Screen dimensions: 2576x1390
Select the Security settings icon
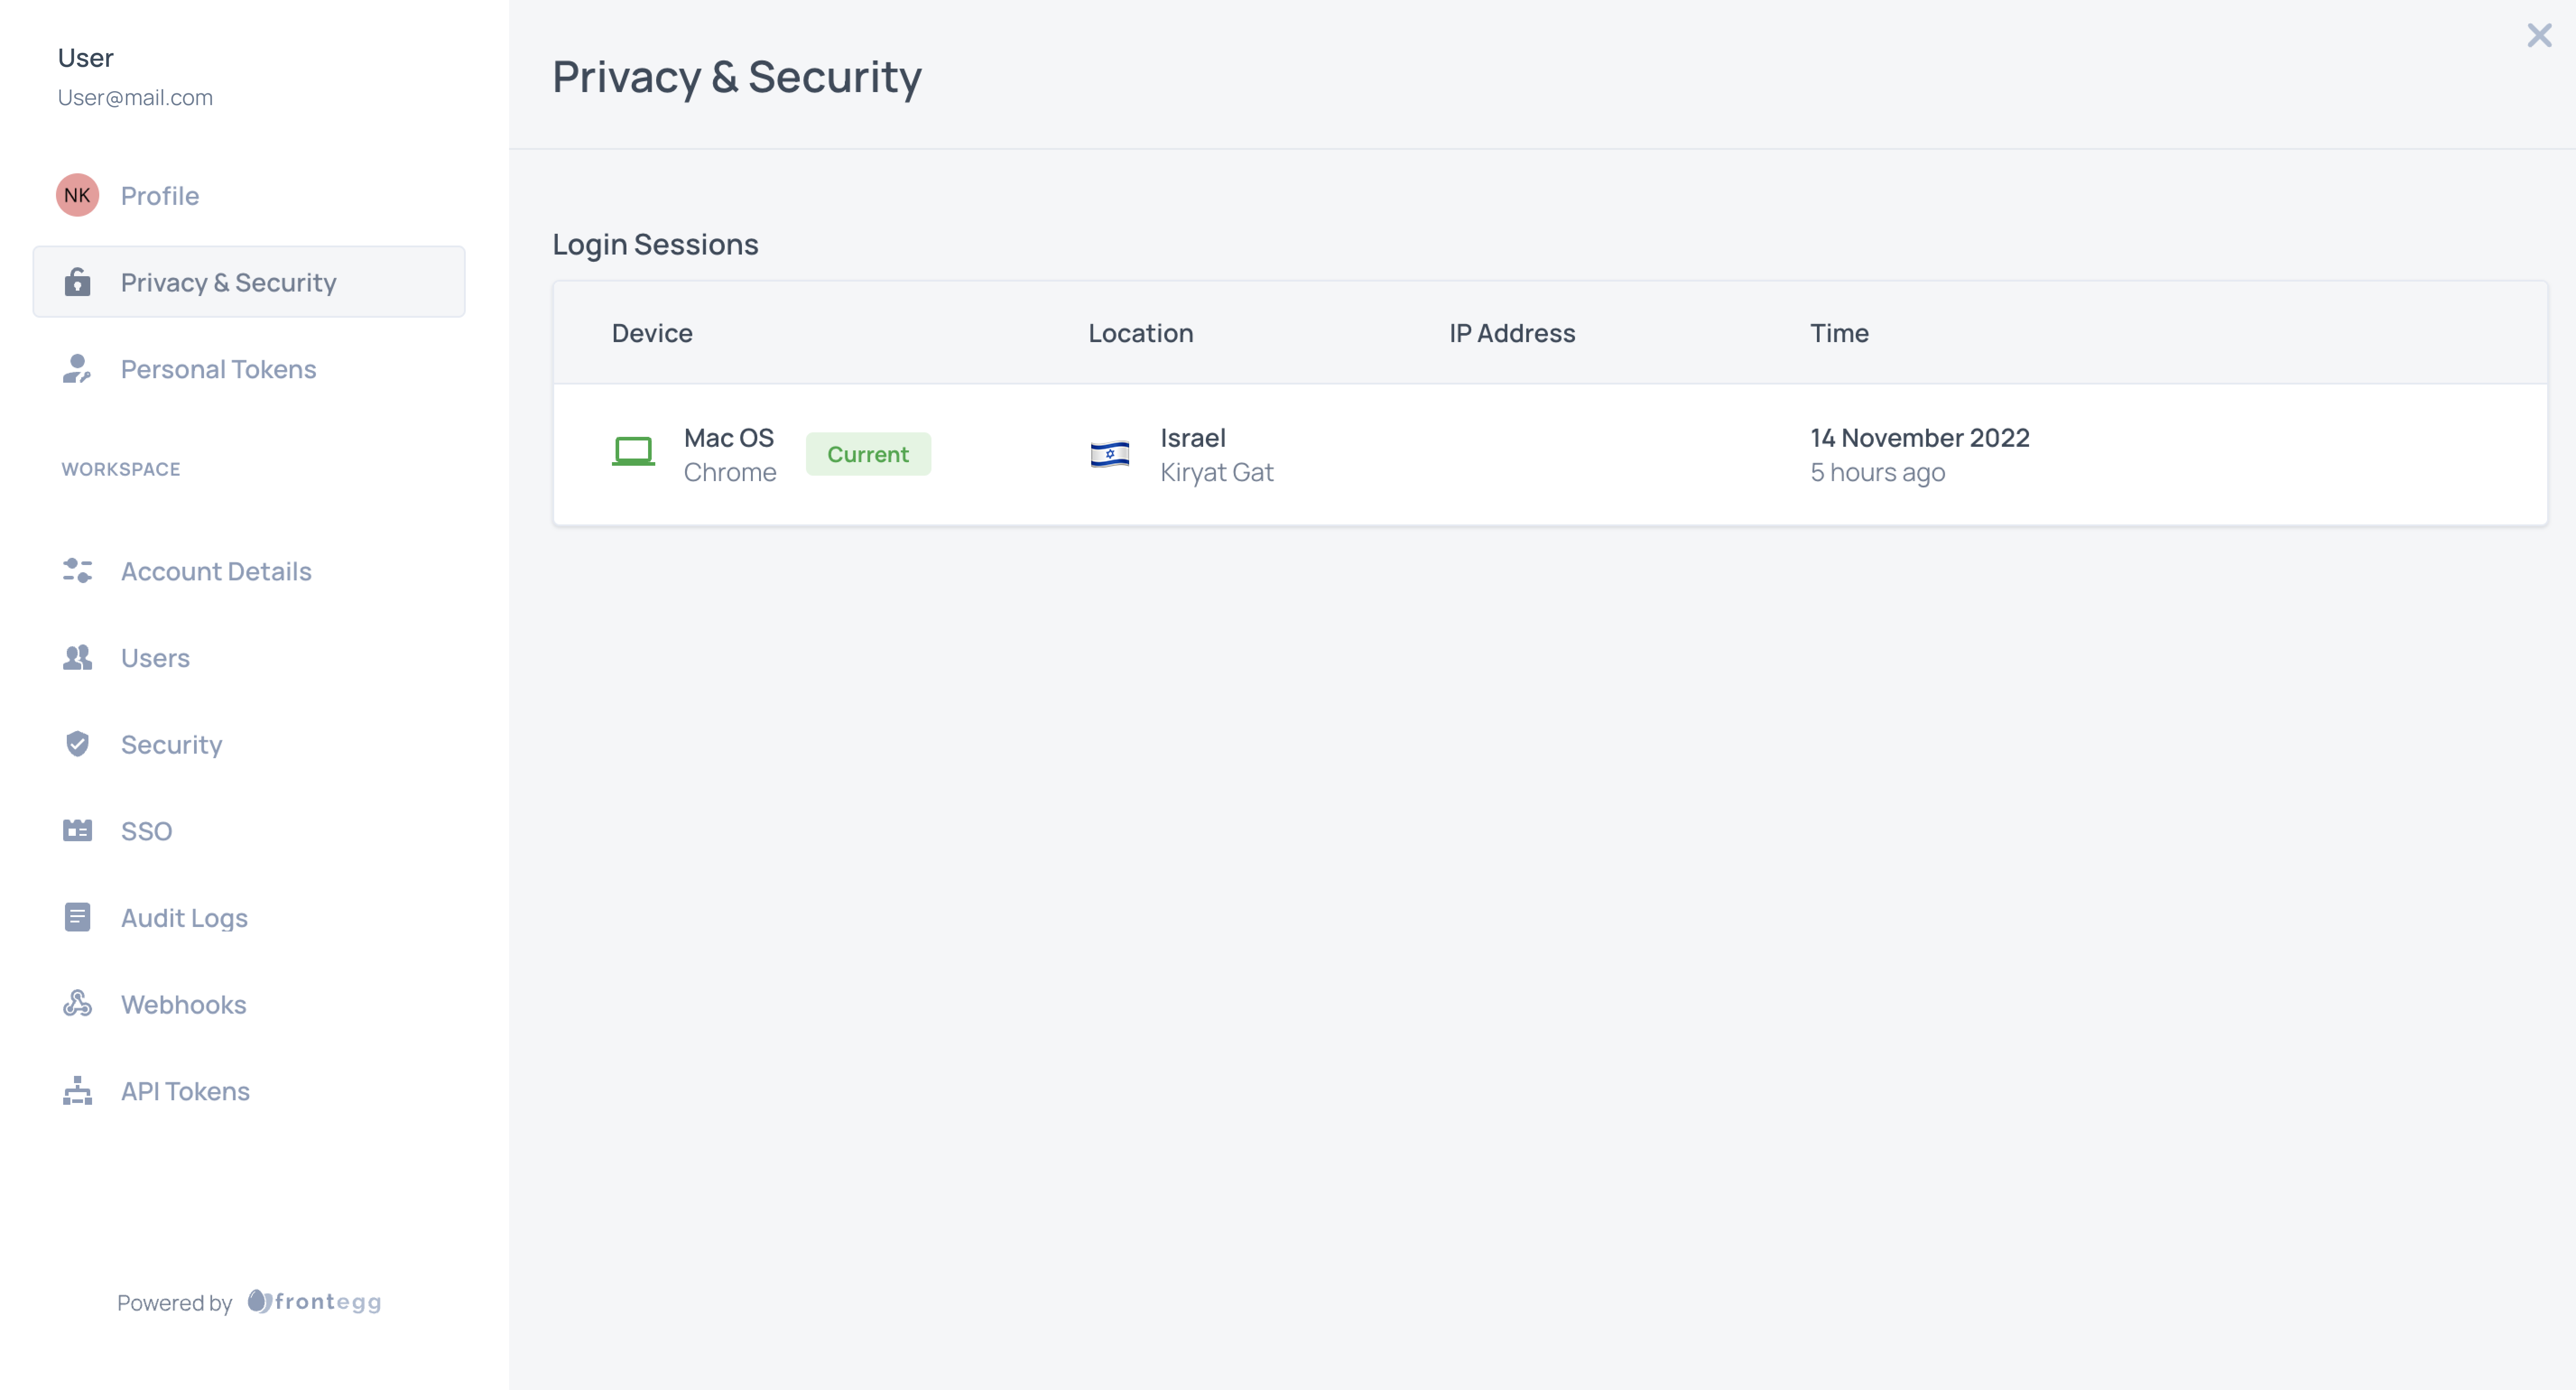click(x=79, y=745)
